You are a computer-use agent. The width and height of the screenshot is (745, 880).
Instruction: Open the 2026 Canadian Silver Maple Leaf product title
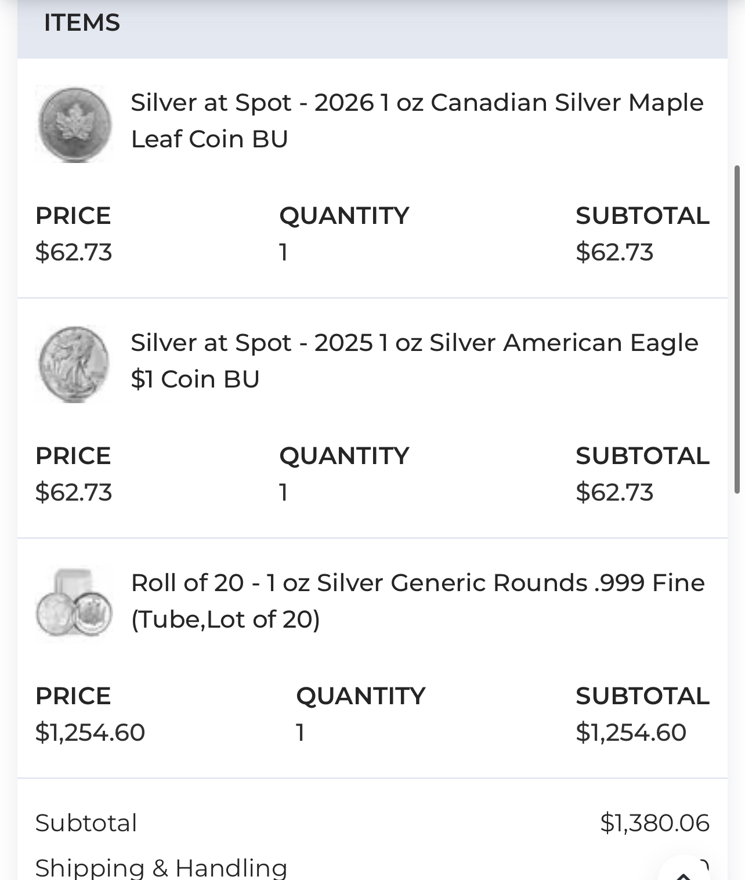pyautogui.click(x=417, y=121)
